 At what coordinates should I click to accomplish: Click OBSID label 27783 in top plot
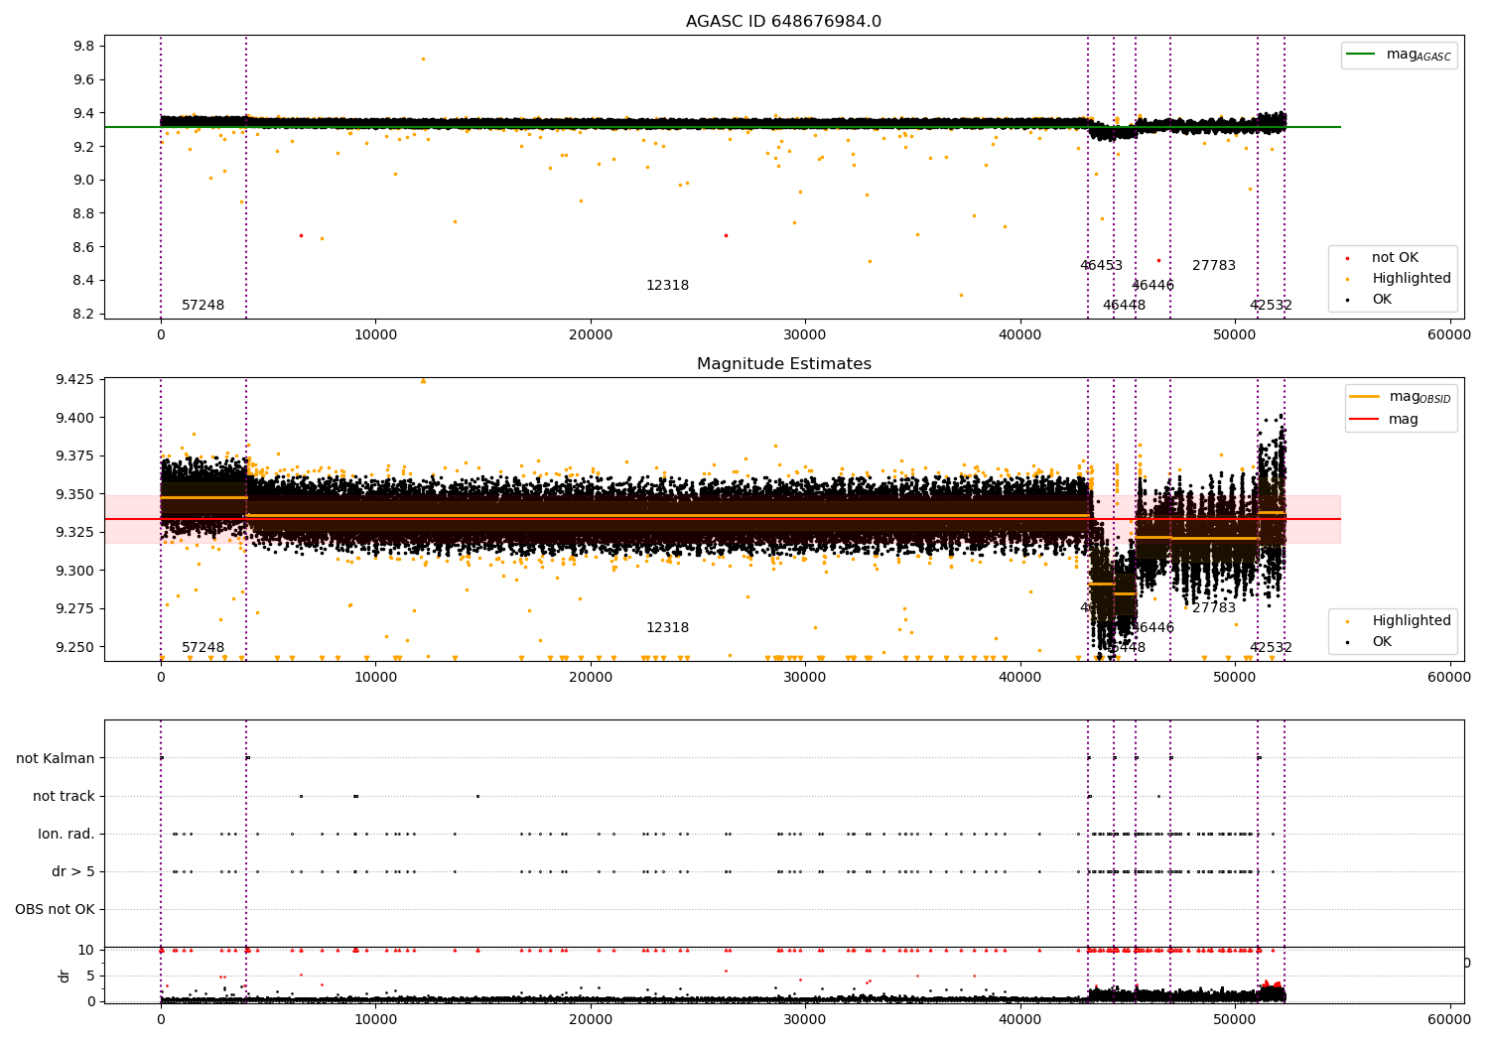(1214, 266)
